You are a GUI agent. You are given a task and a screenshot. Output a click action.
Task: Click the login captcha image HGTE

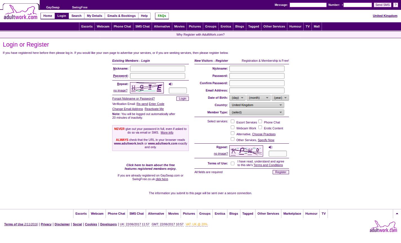point(147,88)
